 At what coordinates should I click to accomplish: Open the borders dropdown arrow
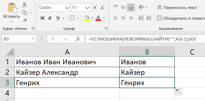coord(78,18)
